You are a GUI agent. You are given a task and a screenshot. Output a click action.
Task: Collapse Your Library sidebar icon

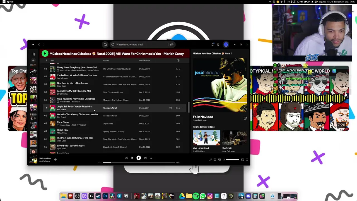(33, 54)
